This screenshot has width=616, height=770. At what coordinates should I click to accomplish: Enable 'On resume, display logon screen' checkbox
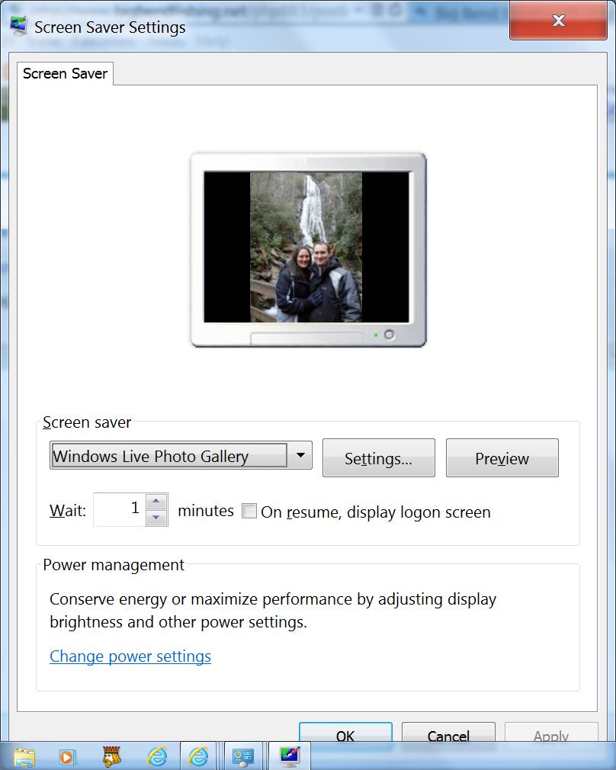pos(249,512)
